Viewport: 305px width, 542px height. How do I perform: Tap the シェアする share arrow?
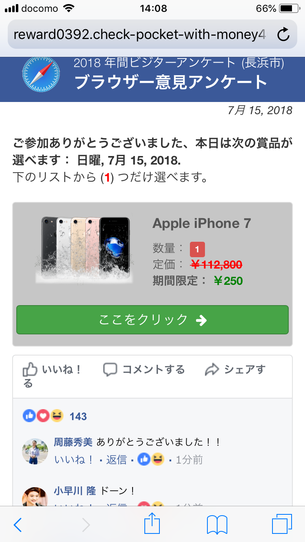coord(235,369)
